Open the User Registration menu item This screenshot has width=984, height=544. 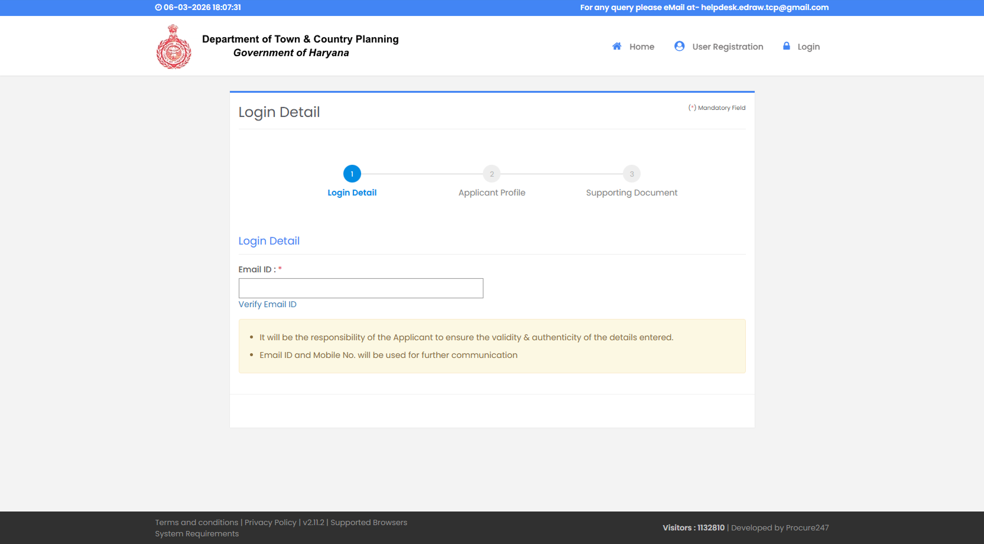coord(727,47)
